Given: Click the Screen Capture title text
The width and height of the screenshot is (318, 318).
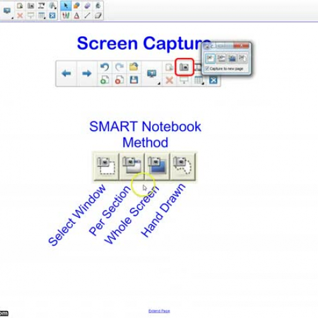Looking at the screenshot, I should pyautogui.click(x=144, y=43).
